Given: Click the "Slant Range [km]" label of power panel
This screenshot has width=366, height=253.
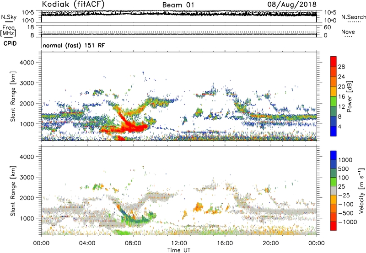Looking at the screenshot, I should 13,96.
